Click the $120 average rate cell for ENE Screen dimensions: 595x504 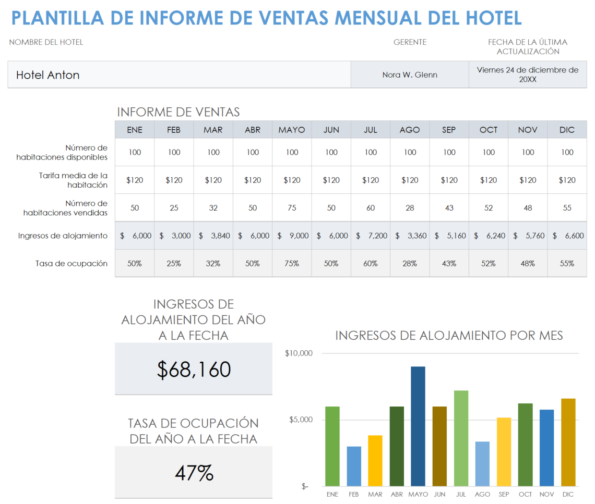click(134, 180)
